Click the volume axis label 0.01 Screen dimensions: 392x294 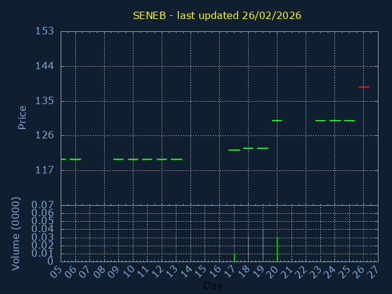point(42,253)
